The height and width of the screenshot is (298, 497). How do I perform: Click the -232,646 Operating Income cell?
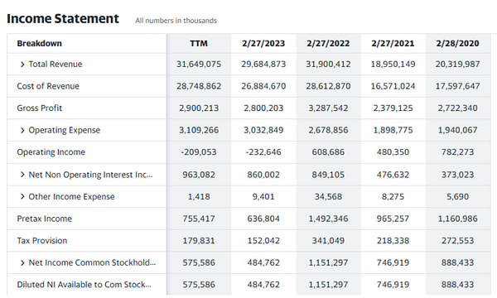[x=263, y=152]
